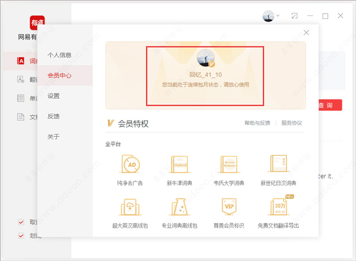The width and height of the screenshot is (356, 261).
Task: Close the member center dialog
Action: tap(306, 33)
